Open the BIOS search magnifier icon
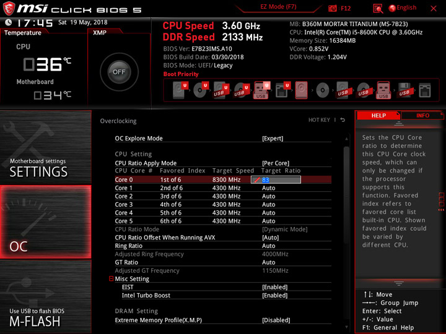446x334 pixels. pyautogui.click(x=378, y=9)
